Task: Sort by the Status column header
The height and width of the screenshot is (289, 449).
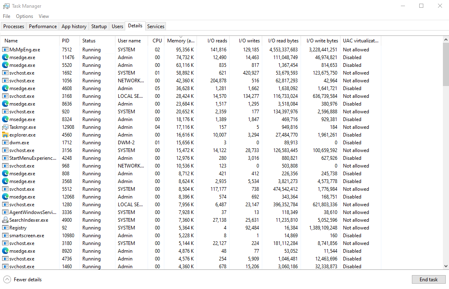Action: pyautogui.click(x=97, y=41)
